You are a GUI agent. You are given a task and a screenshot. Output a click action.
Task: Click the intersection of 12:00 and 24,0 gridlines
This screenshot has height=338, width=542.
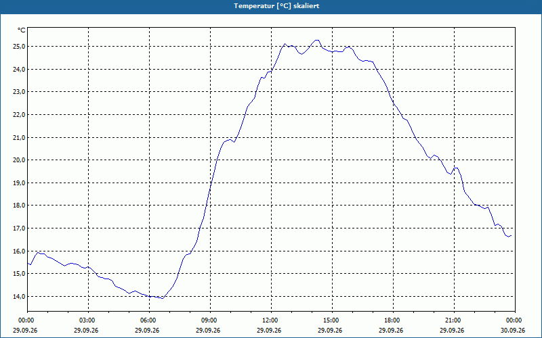point(272,70)
